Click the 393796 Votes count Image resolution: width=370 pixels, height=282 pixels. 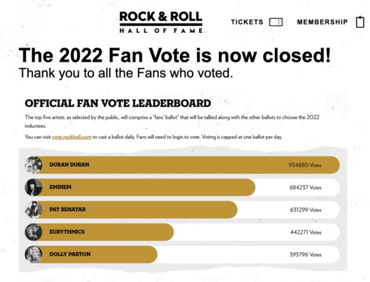[x=305, y=254]
